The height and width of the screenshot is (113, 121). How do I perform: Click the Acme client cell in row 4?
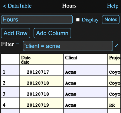tap(85, 103)
